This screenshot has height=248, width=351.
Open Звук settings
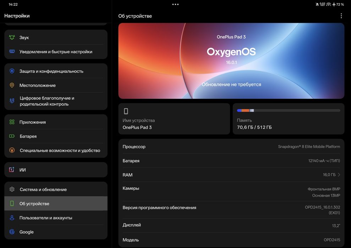coord(56,37)
